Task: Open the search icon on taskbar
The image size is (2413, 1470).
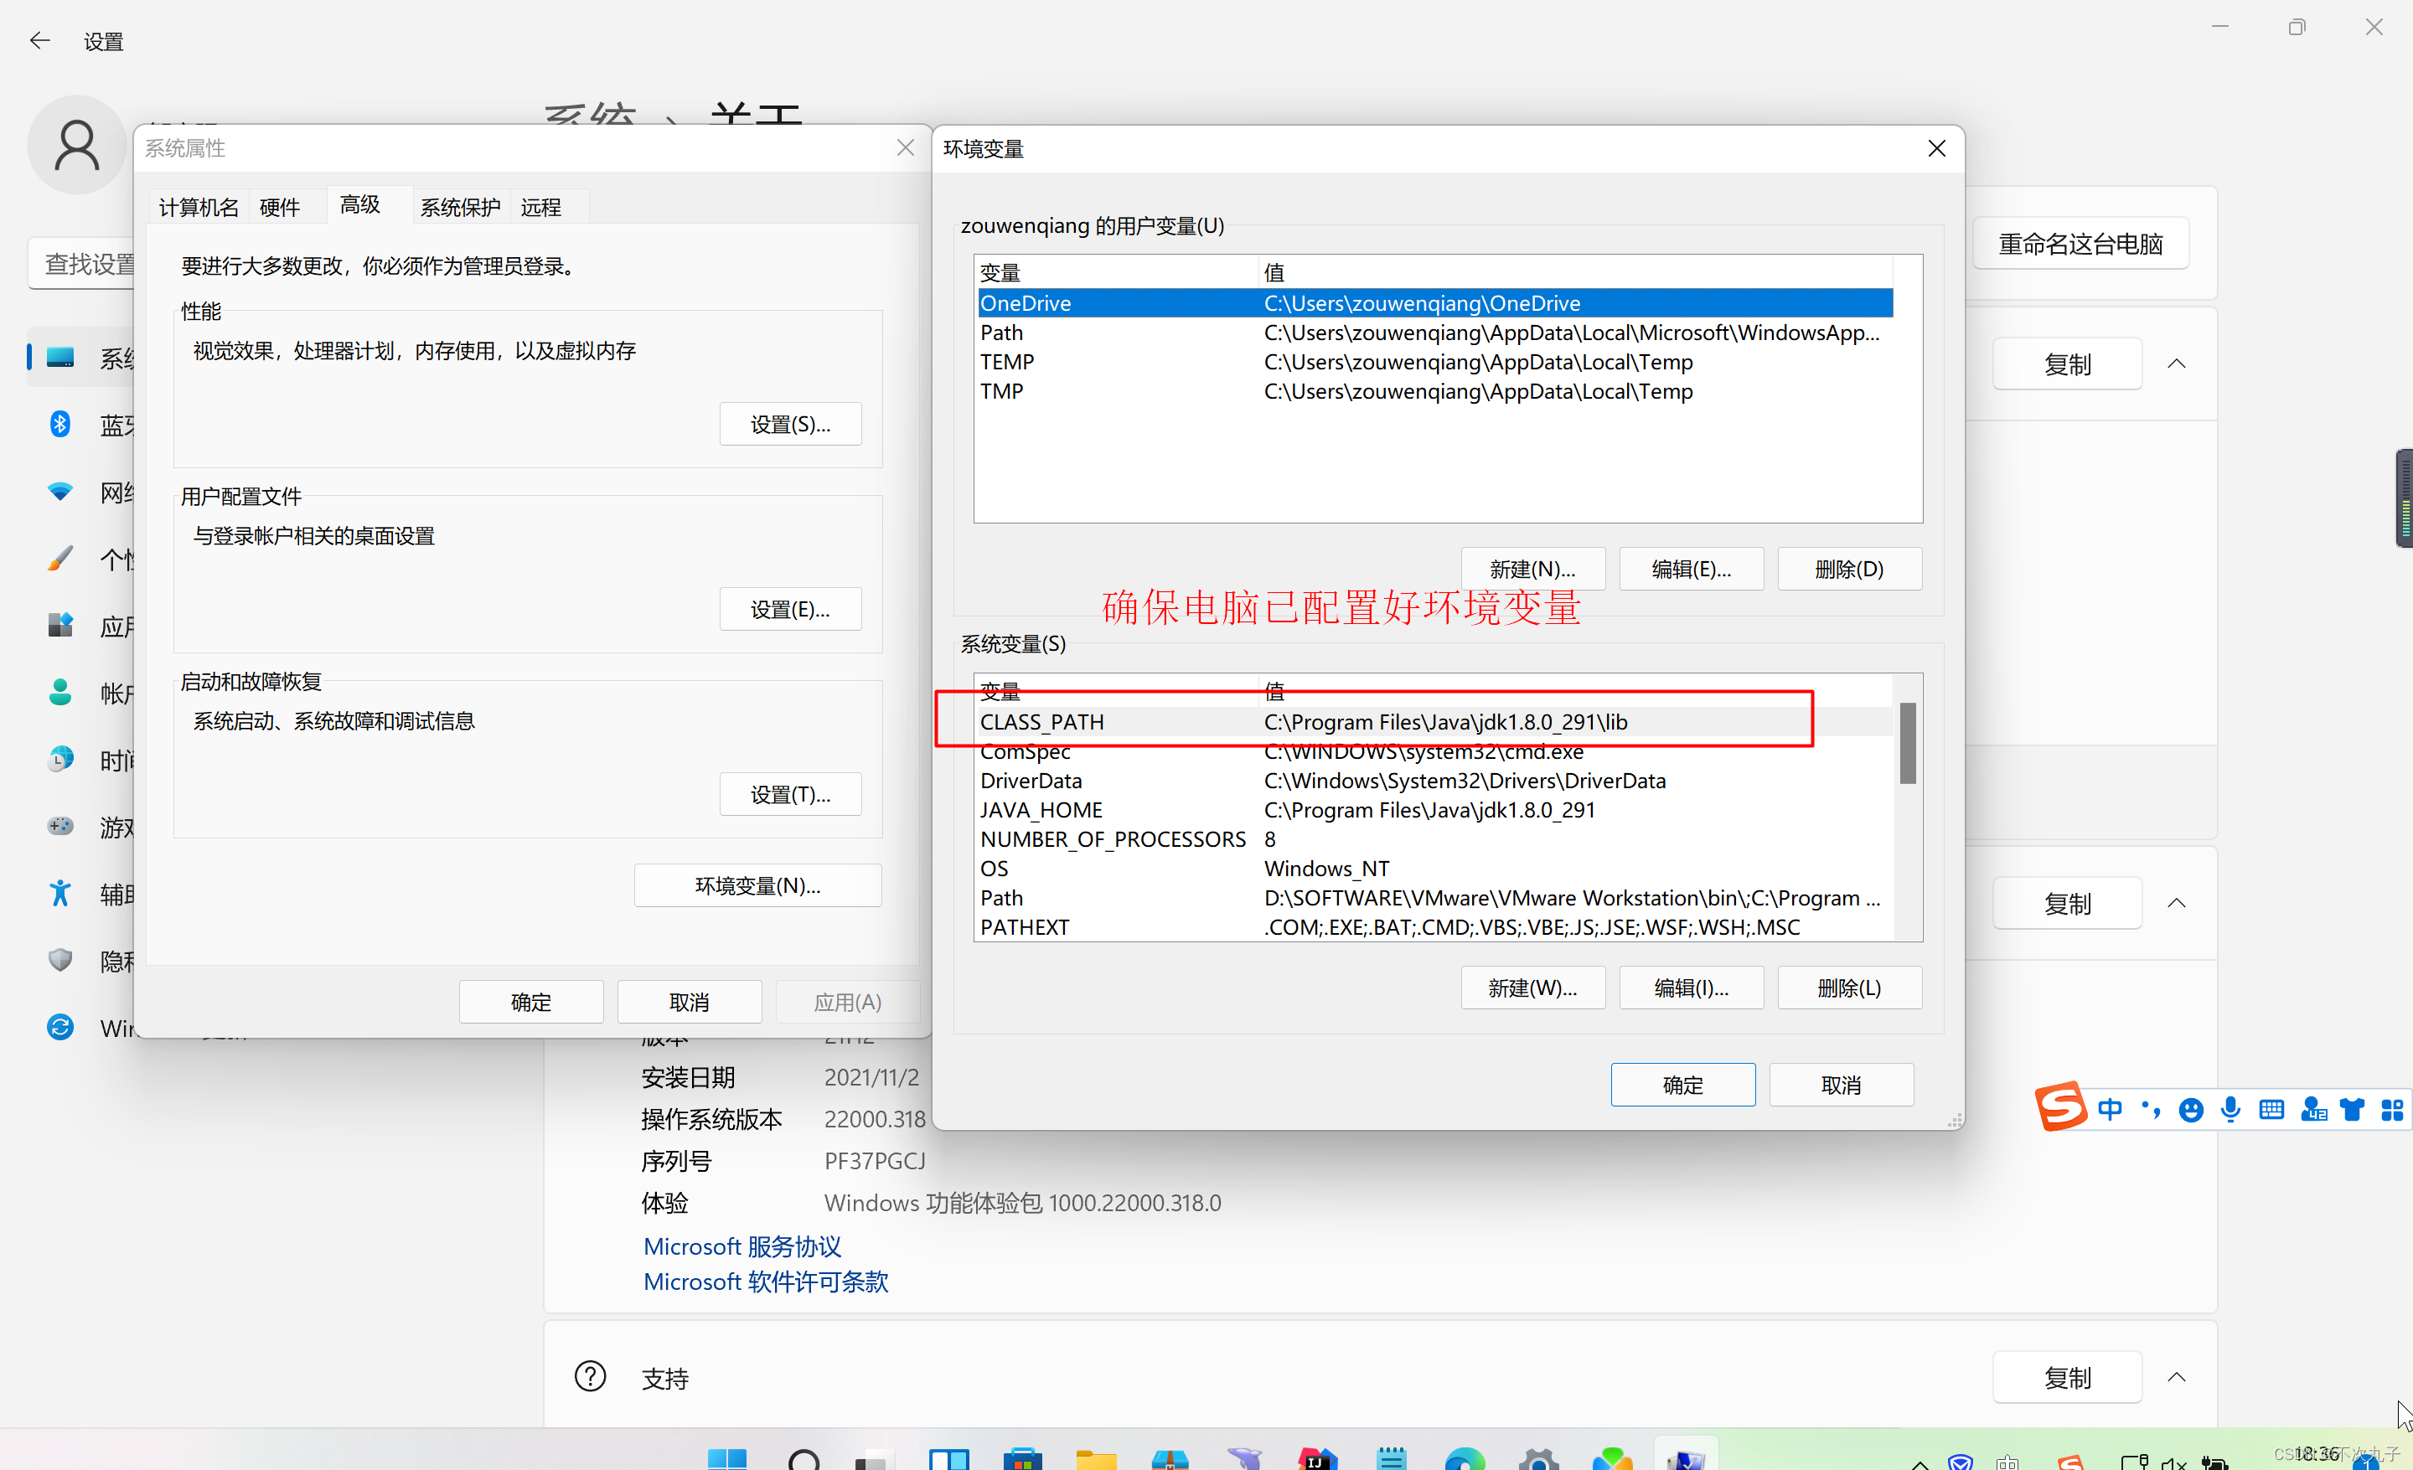Action: [804, 1460]
